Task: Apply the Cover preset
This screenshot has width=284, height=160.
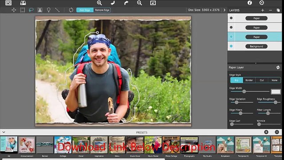Action: (x=81, y=145)
